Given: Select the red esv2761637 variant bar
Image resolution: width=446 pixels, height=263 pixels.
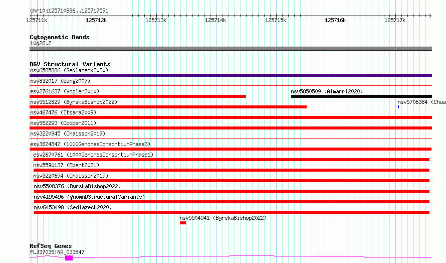Looking at the screenshot, I should (138, 96).
